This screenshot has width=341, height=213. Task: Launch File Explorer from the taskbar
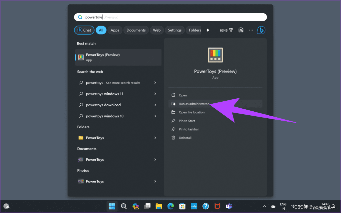[159, 206]
